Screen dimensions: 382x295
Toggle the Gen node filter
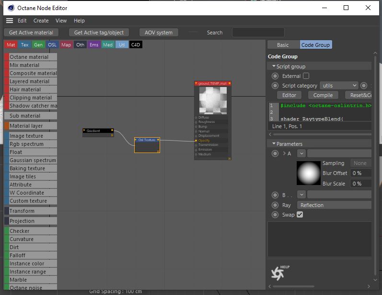[38, 45]
